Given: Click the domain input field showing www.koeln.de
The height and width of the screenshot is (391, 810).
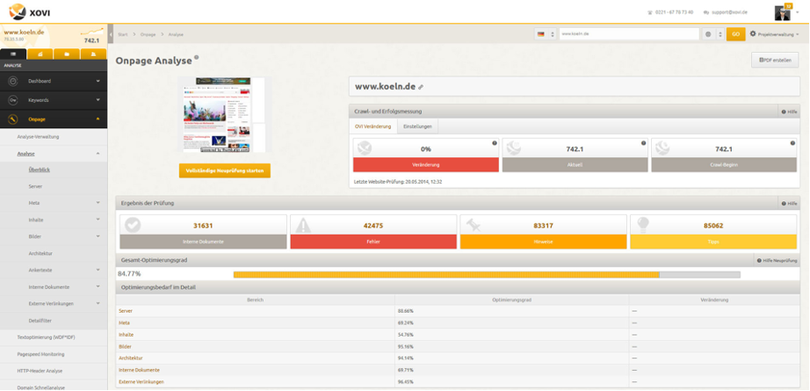Looking at the screenshot, I should (627, 34).
